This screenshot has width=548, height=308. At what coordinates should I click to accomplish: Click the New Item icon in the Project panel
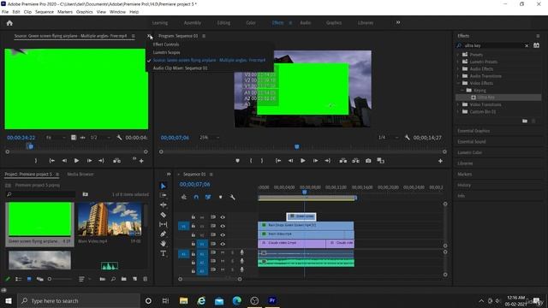click(134, 279)
